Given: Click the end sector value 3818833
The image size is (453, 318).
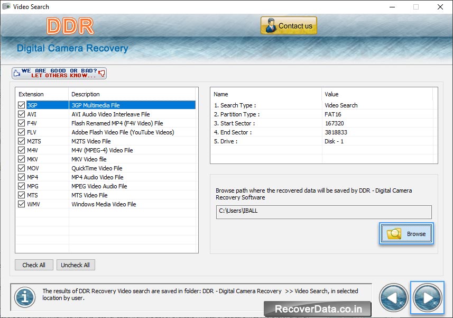Looking at the screenshot, I should point(336,132).
